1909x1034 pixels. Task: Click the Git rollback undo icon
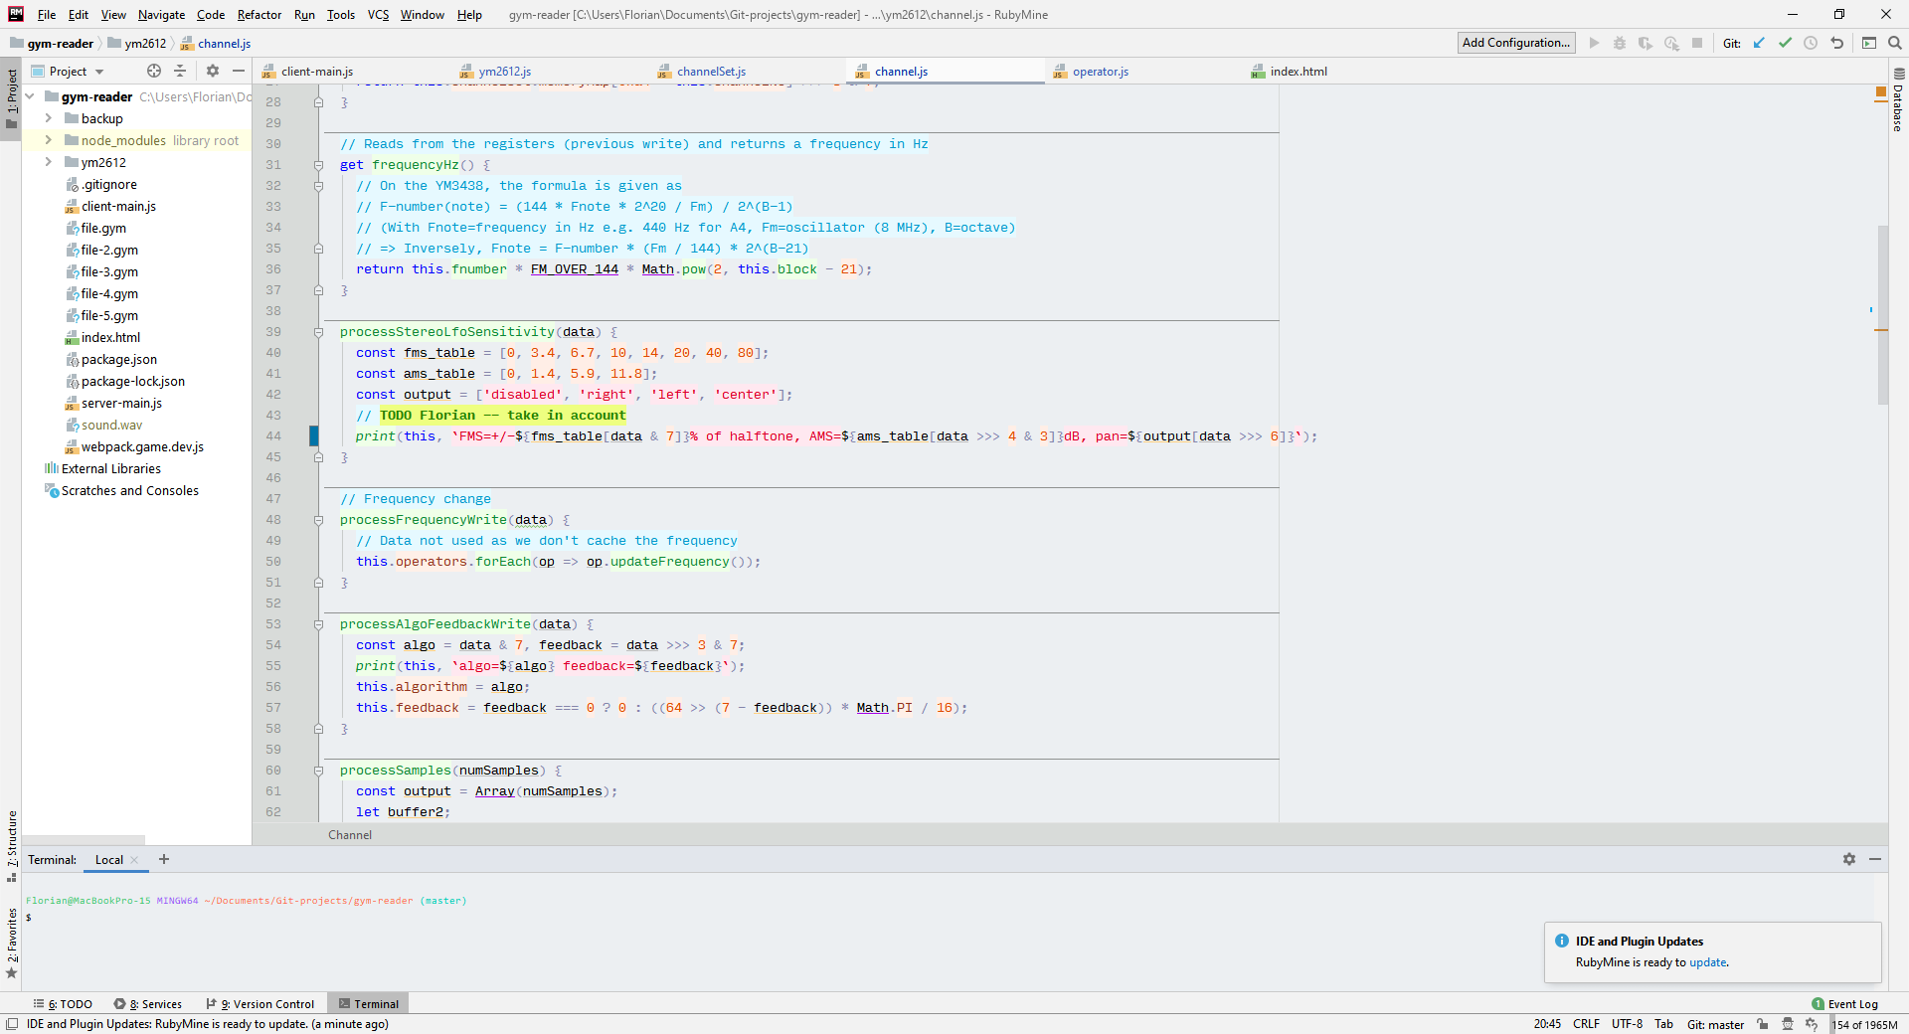1836,43
